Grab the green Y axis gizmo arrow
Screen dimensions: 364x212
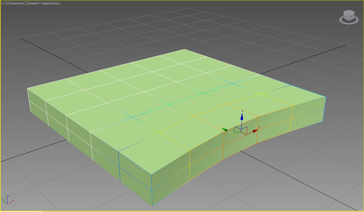tap(225, 130)
